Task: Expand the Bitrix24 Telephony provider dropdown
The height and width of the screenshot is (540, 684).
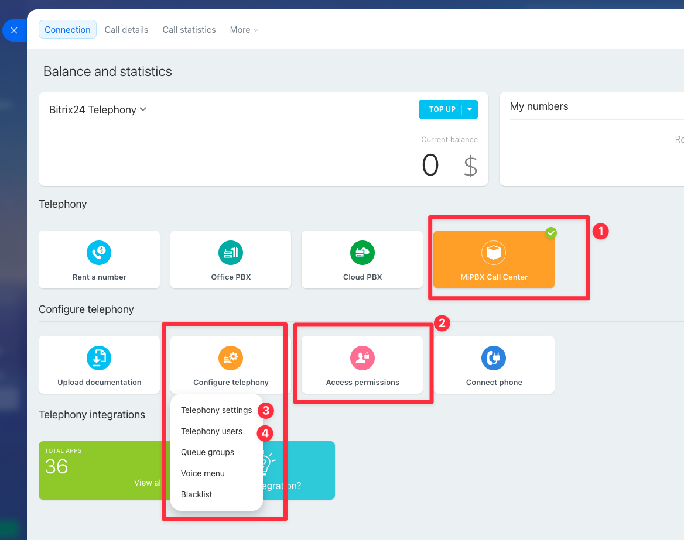Action: 143,109
